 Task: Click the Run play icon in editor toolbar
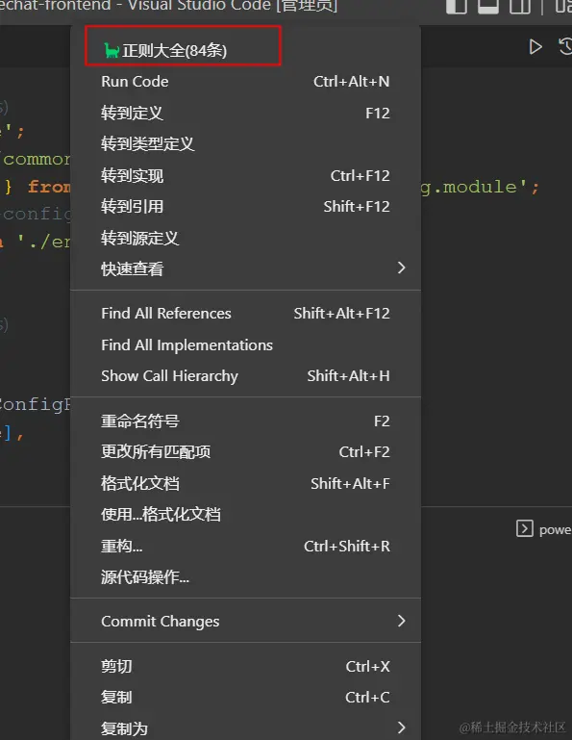pyautogui.click(x=535, y=47)
